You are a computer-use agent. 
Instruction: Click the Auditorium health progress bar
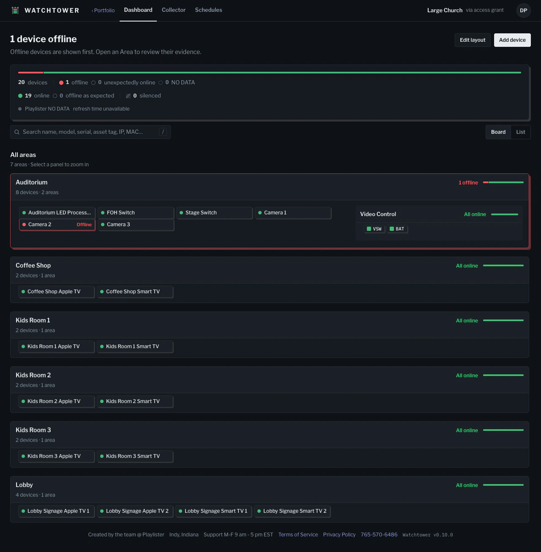tap(503, 182)
